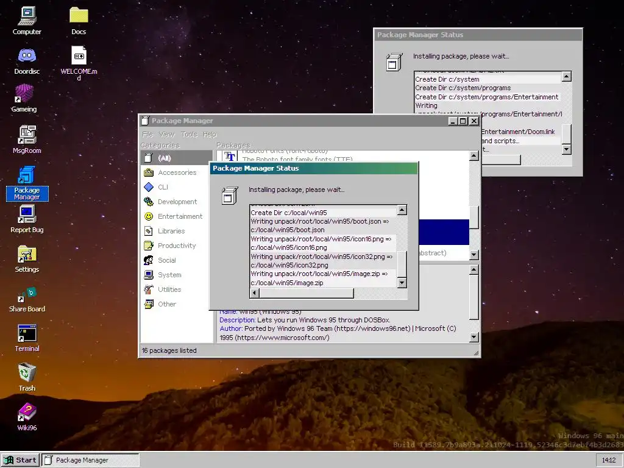
Task: Select the Productivity category label
Action: (x=177, y=246)
